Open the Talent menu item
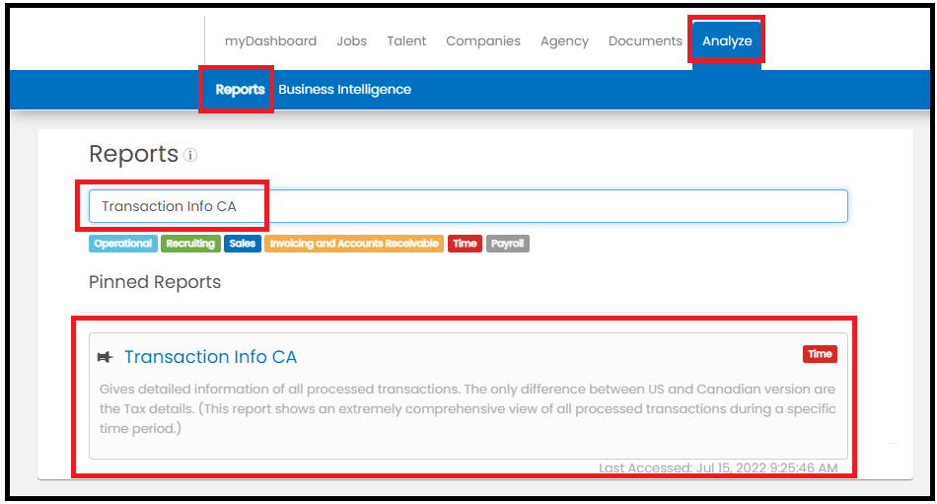 coord(406,41)
